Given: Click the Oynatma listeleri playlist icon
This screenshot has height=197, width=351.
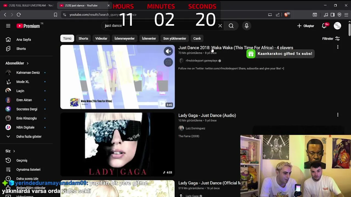Looking at the screenshot, I should [8, 169].
